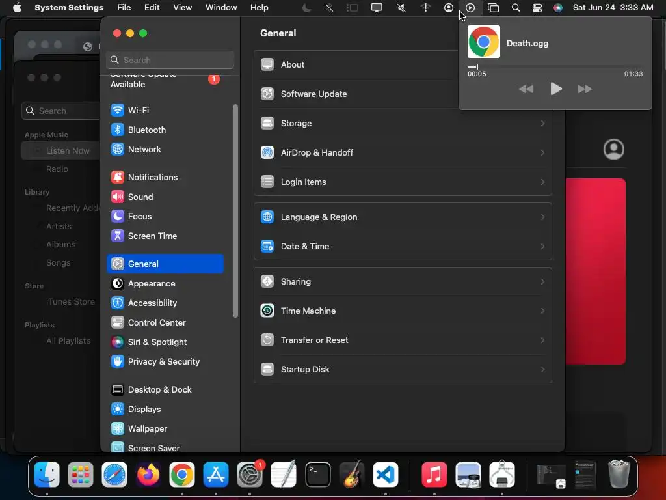
Task: Open App Store from the Dock
Action: coord(216,475)
